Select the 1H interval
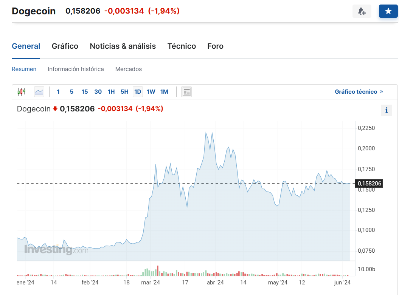The height and width of the screenshot is (295, 399). 111,92
